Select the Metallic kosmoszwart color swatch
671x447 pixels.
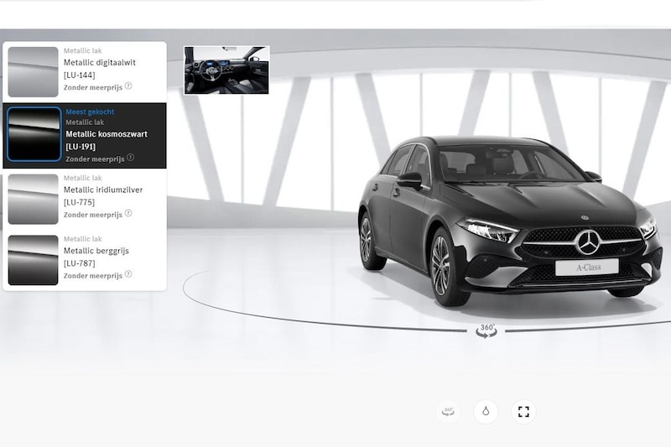[x=34, y=134]
